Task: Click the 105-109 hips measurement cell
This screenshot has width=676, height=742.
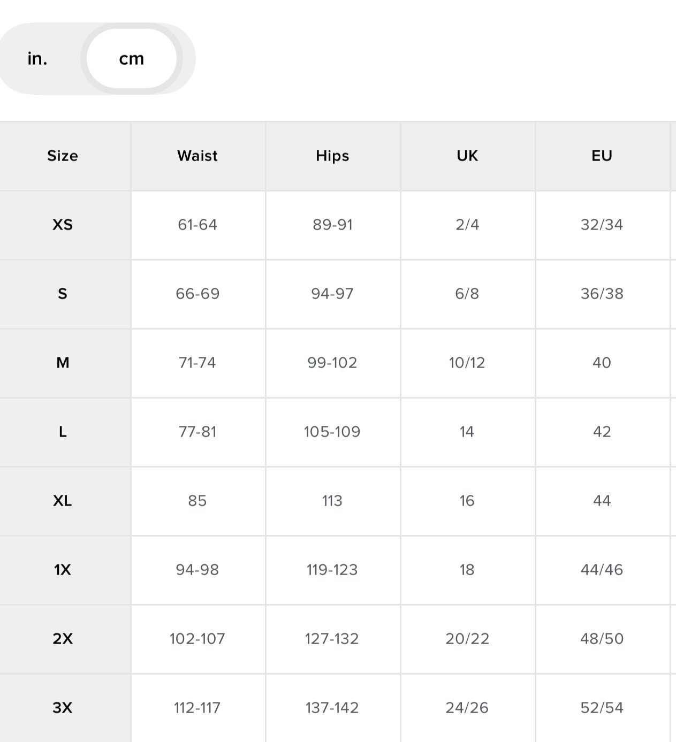Action: [x=332, y=432]
